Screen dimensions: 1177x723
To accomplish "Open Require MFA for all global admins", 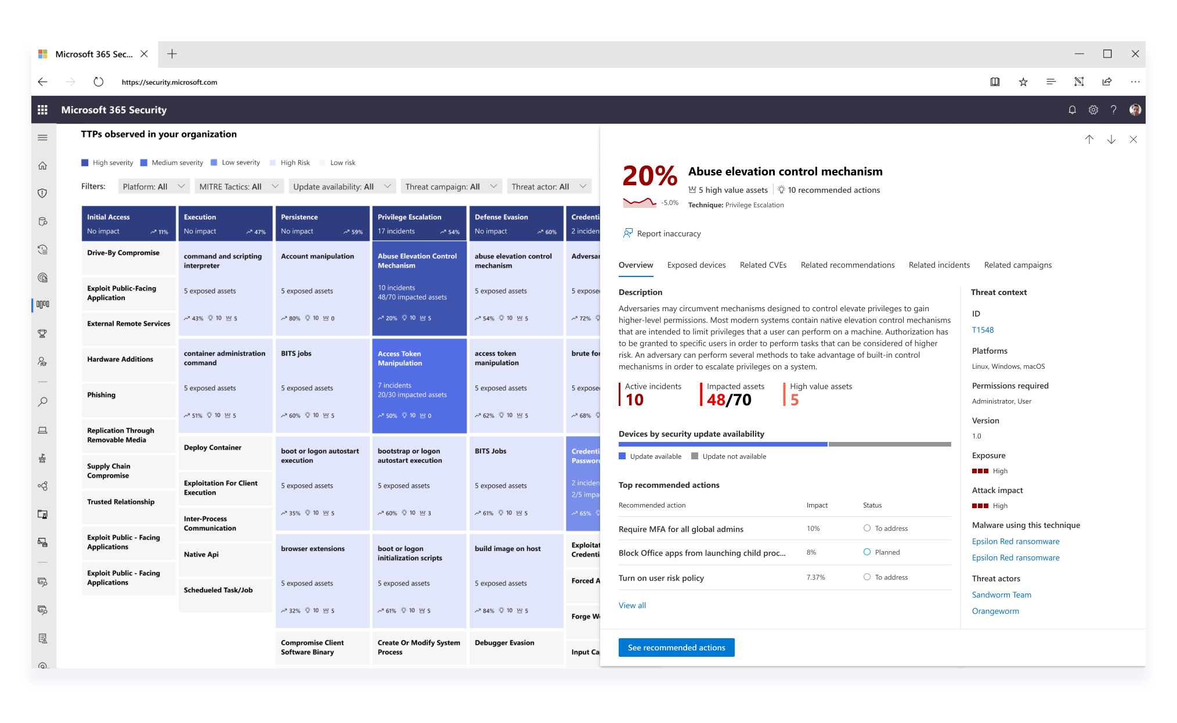I will click(681, 529).
